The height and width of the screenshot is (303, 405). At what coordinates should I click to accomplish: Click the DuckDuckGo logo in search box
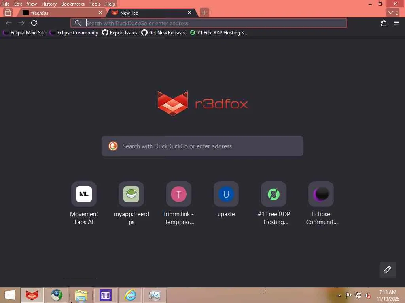(x=113, y=146)
